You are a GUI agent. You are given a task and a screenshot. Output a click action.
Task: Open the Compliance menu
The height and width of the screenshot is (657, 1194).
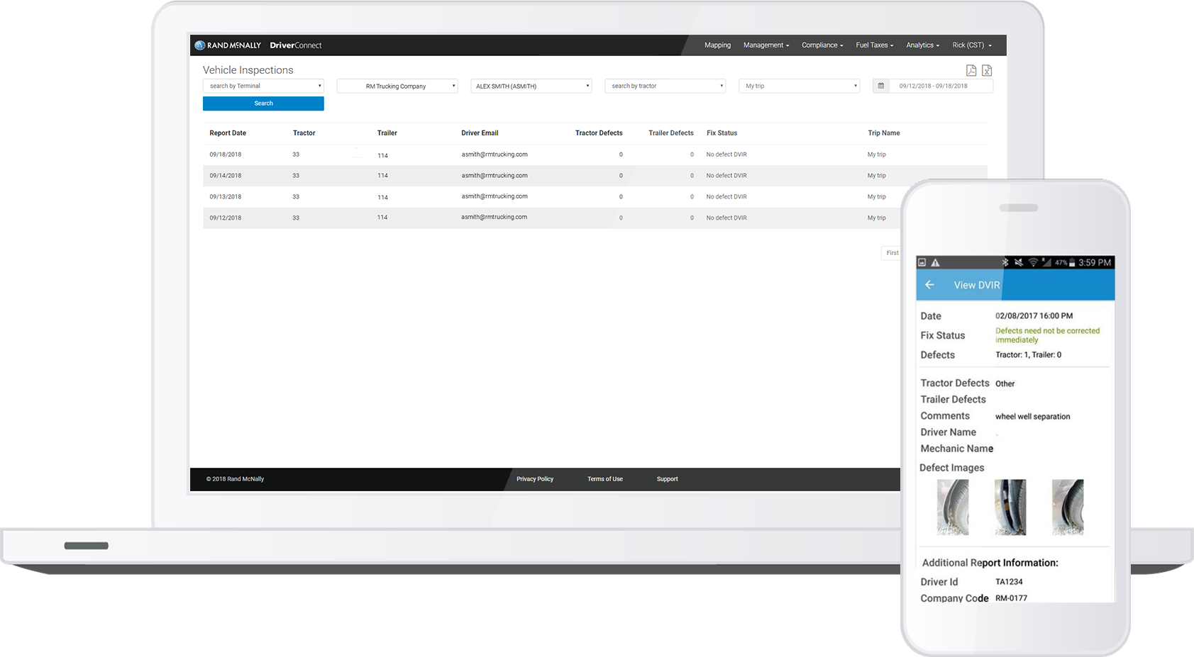coord(822,45)
